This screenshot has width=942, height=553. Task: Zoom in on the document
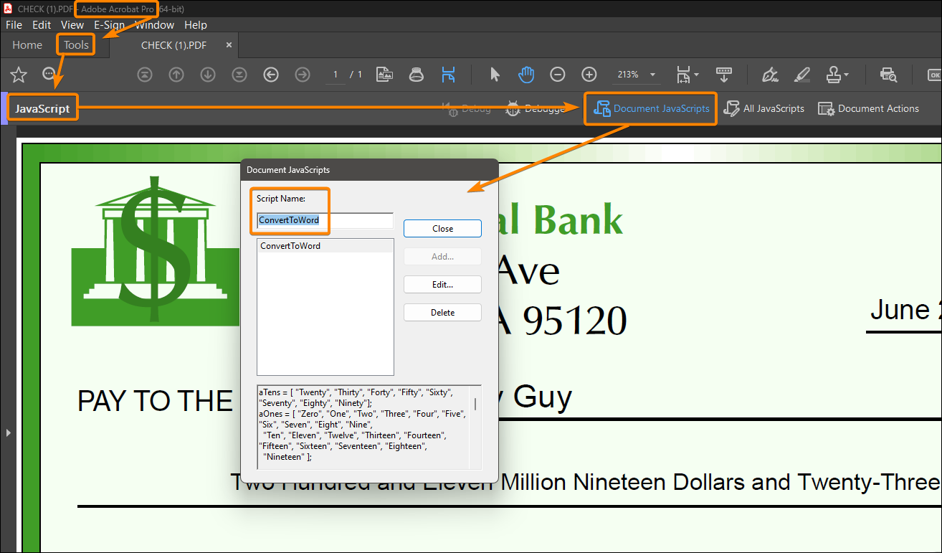588,75
